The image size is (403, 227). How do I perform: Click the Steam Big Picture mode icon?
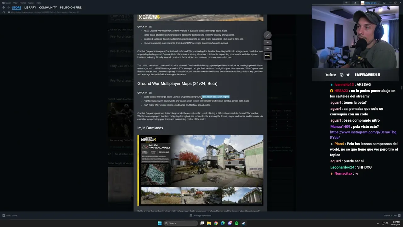(384, 3)
